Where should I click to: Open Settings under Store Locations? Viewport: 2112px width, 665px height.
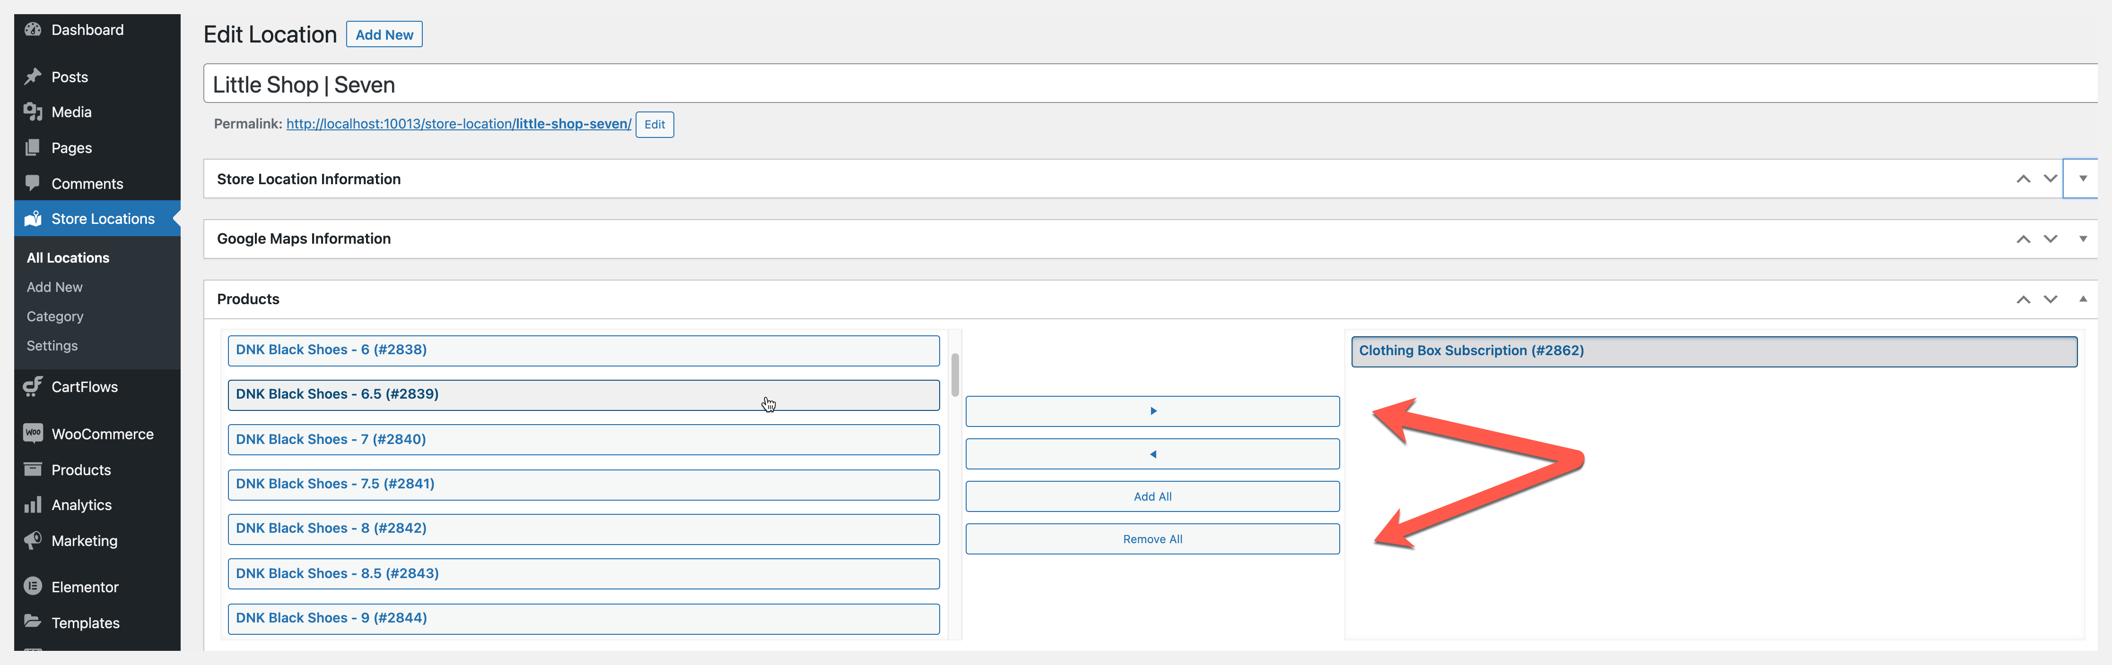click(x=52, y=346)
